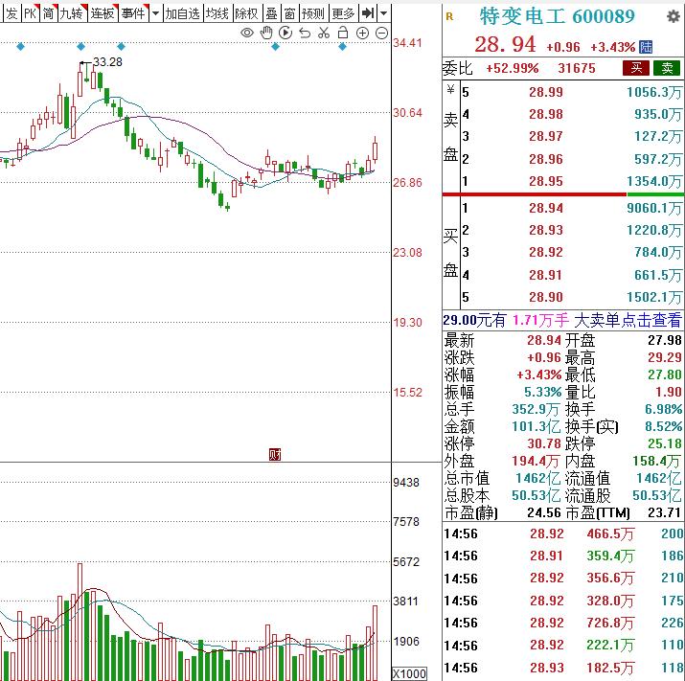Select the 连板 toolbar tab

point(103,13)
